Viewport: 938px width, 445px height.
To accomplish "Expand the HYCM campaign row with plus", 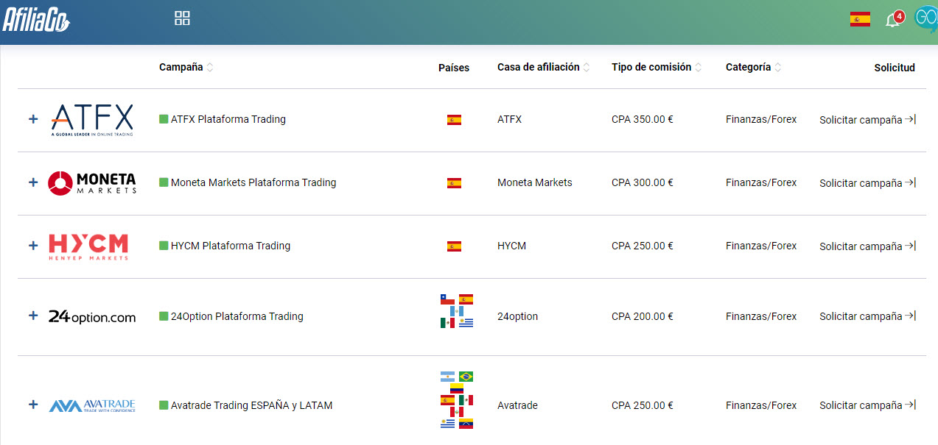I will coord(32,246).
